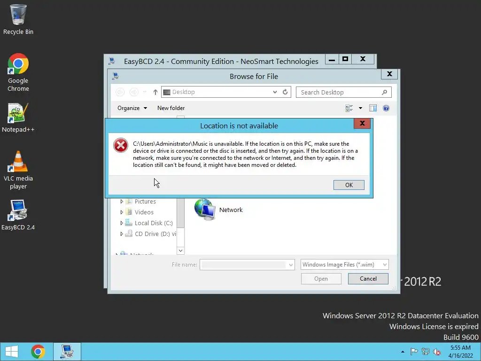Image resolution: width=481 pixels, height=361 pixels.
Task: Show hidden tray icons arrow
Action: click(x=403, y=352)
